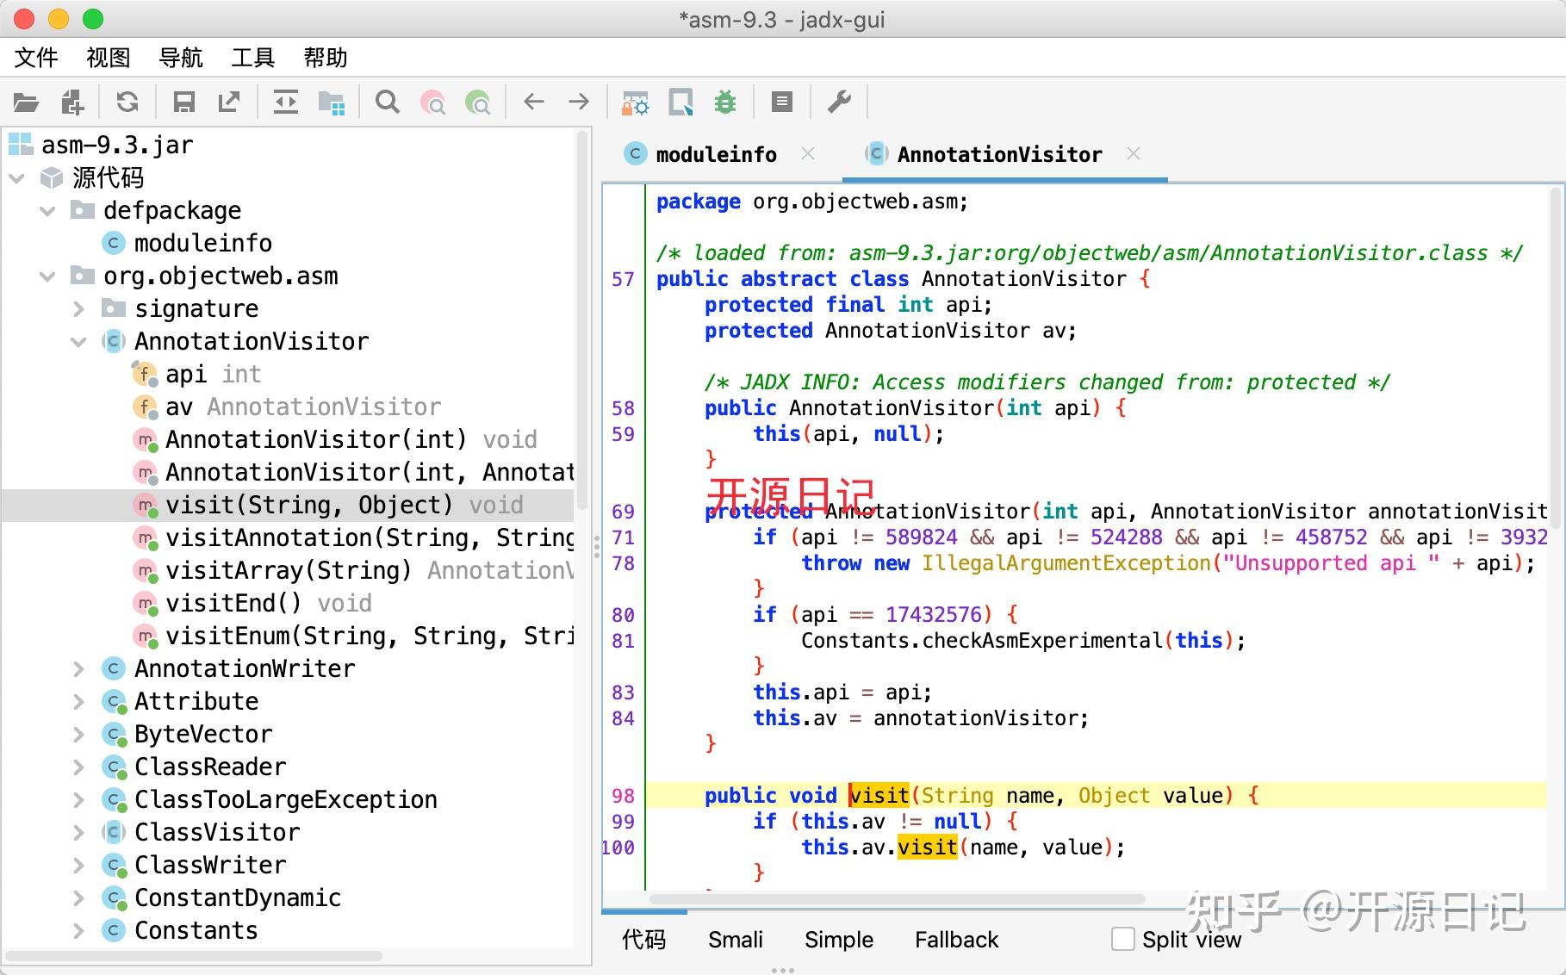
Task: Expand the ClassTooLargeException class
Action: (78, 799)
